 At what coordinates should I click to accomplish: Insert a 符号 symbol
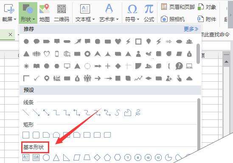click(132, 13)
